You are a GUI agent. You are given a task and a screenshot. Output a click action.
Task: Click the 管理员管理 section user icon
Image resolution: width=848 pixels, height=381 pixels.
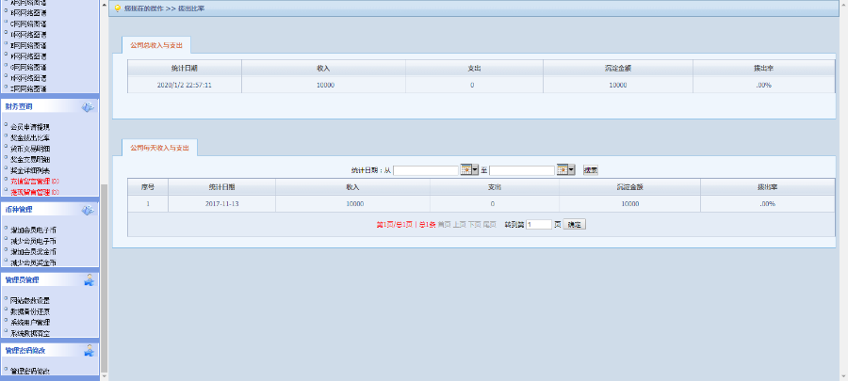tap(90, 279)
